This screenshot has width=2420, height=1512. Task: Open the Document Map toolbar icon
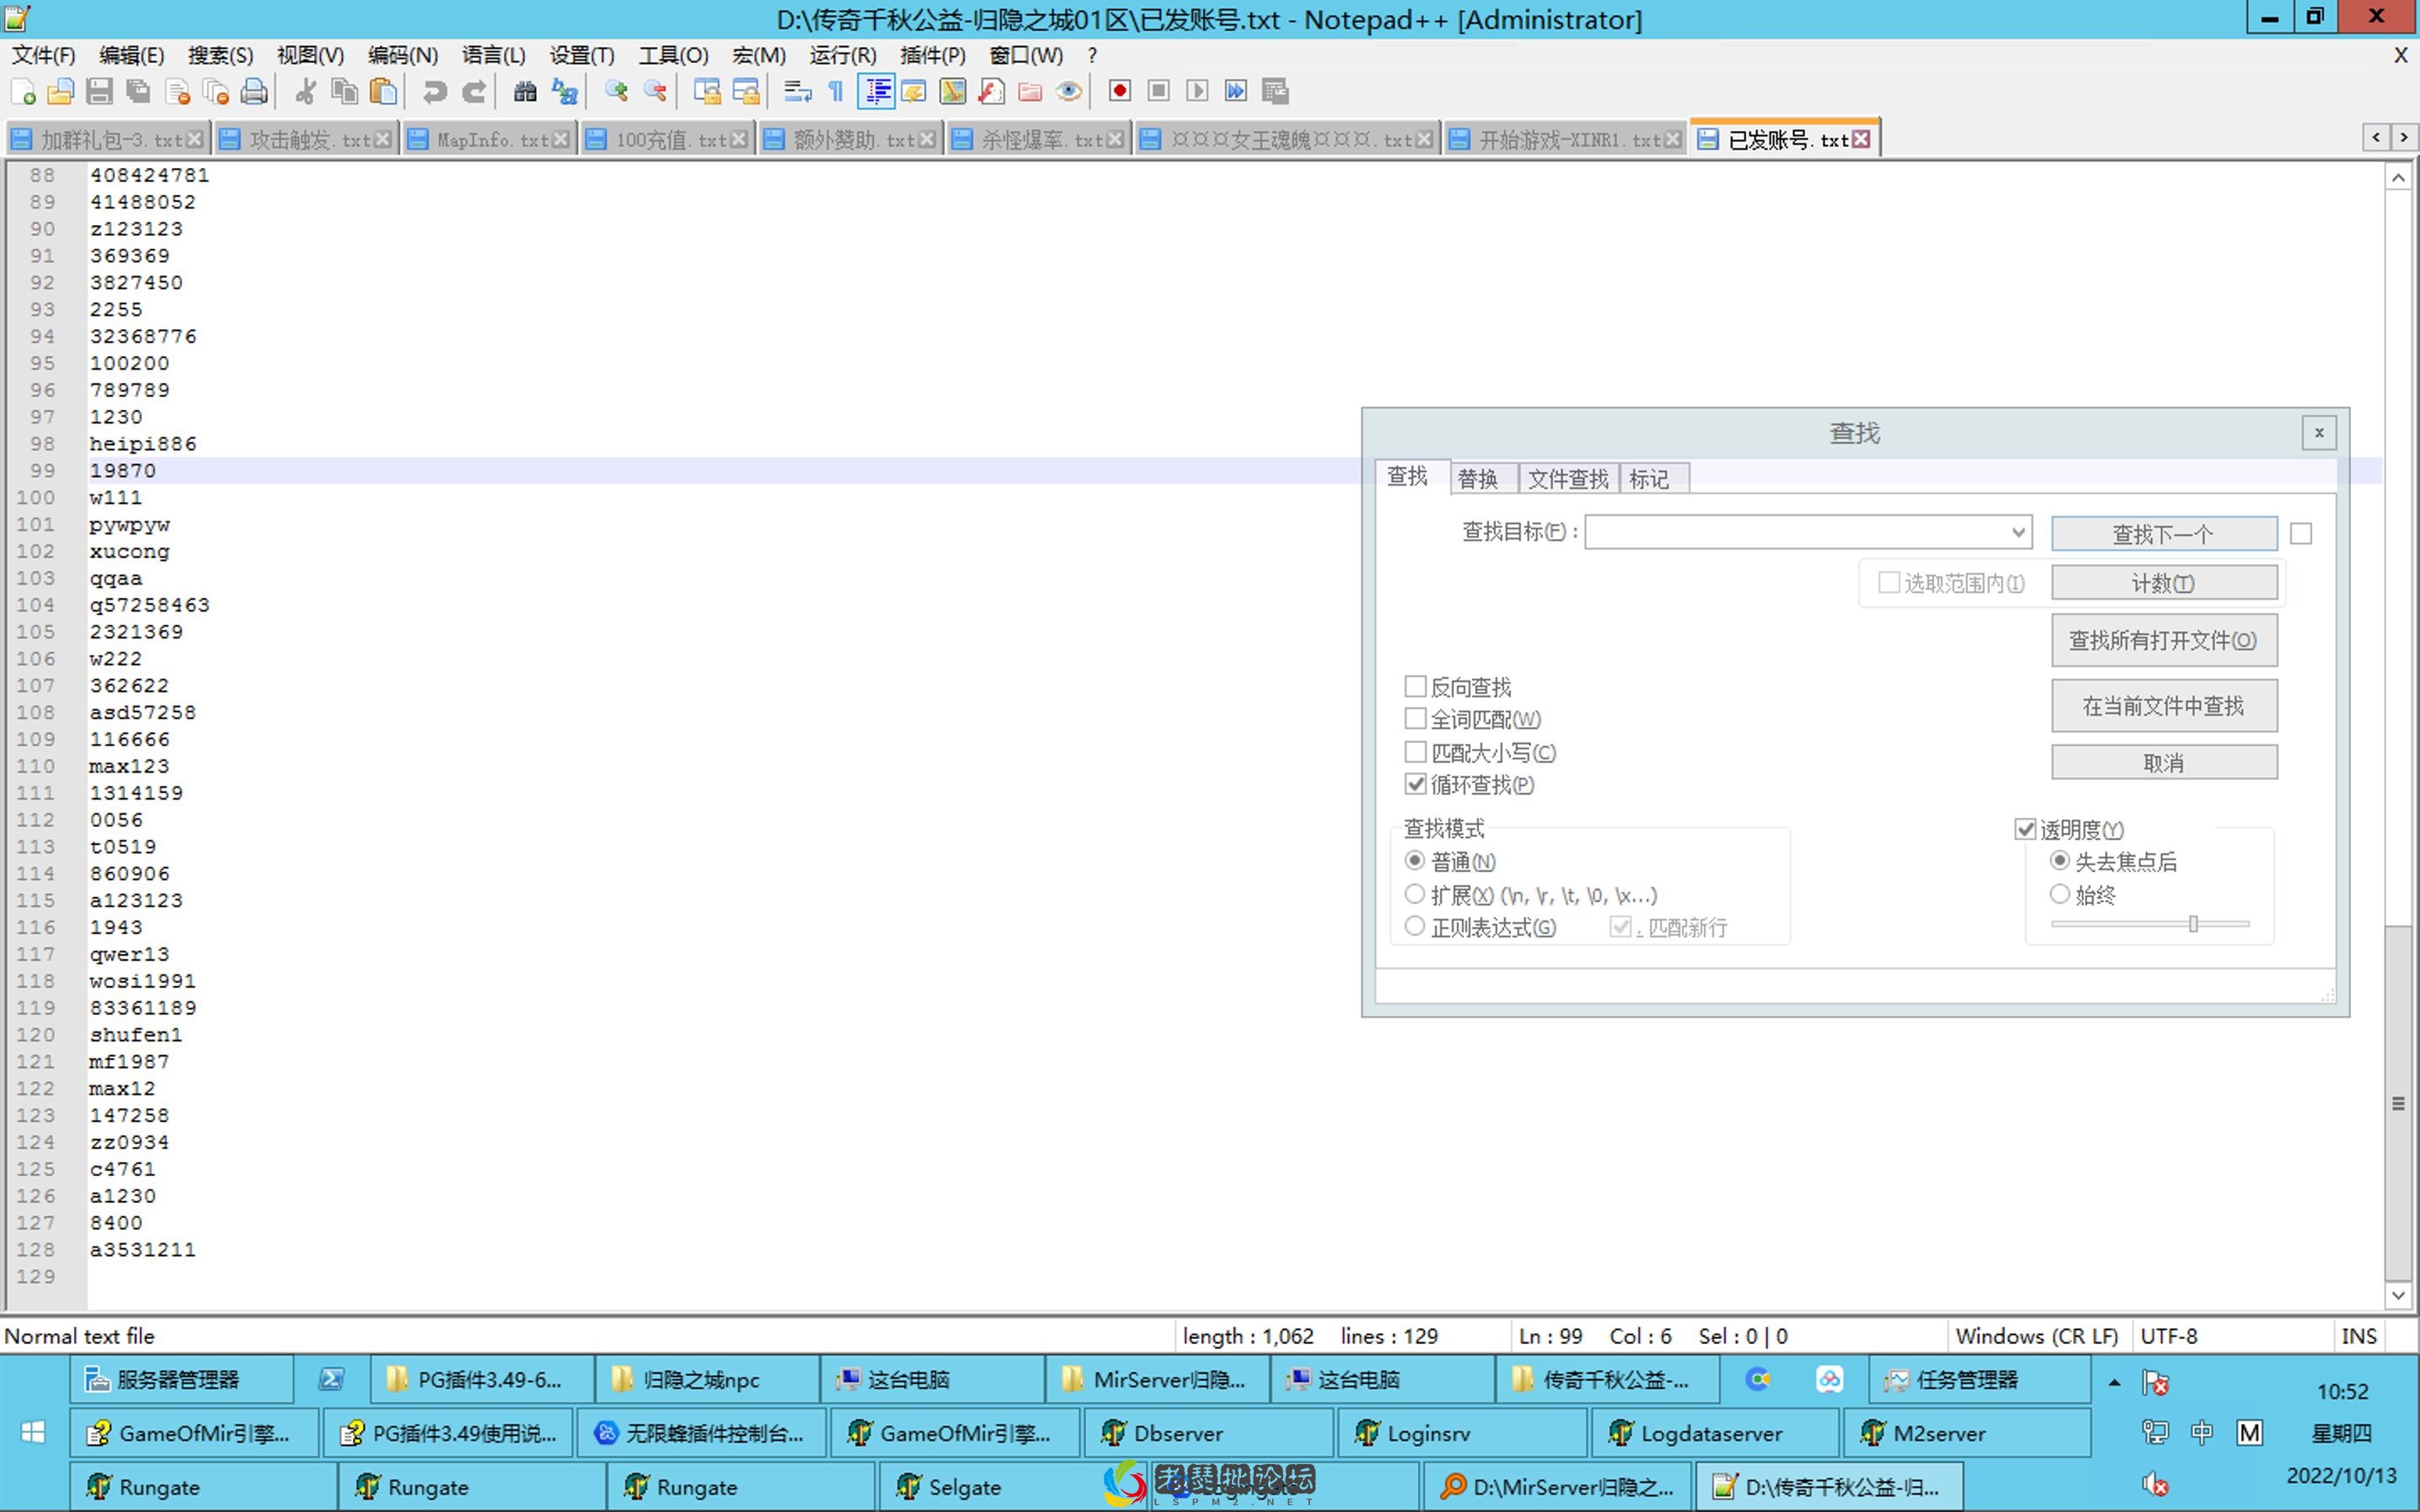pos(952,92)
